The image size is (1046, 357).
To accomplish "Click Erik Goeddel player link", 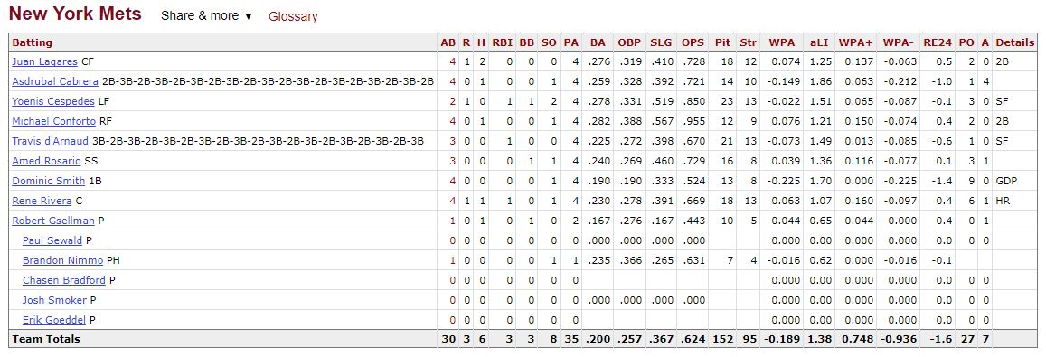I will point(54,320).
